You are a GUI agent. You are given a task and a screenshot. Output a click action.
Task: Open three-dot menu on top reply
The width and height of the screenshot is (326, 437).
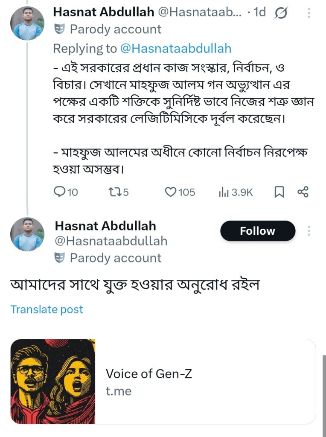(x=309, y=13)
